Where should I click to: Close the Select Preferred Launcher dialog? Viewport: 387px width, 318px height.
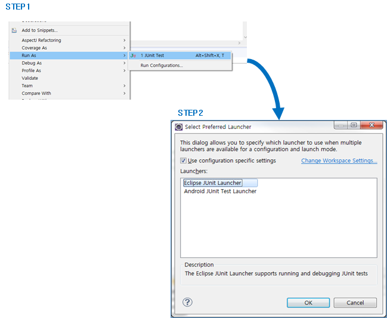tap(371, 125)
